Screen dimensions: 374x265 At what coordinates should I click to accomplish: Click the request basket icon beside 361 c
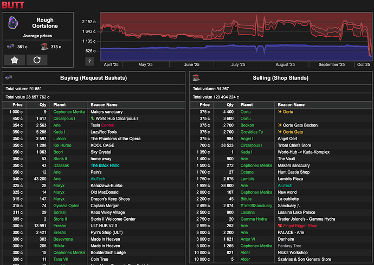click(x=10, y=47)
